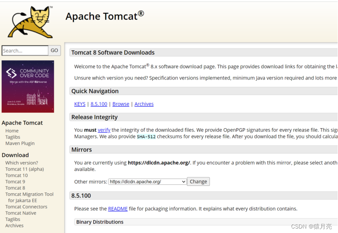Open Tomcat 10 downloads
The height and width of the screenshot is (233, 338).
(17, 175)
